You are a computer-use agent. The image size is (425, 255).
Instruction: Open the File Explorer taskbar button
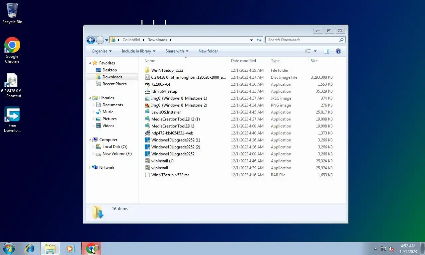(x=50, y=248)
